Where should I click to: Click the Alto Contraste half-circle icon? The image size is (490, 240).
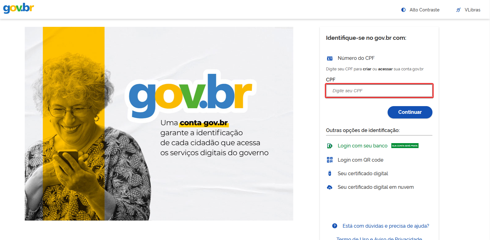tap(403, 10)
